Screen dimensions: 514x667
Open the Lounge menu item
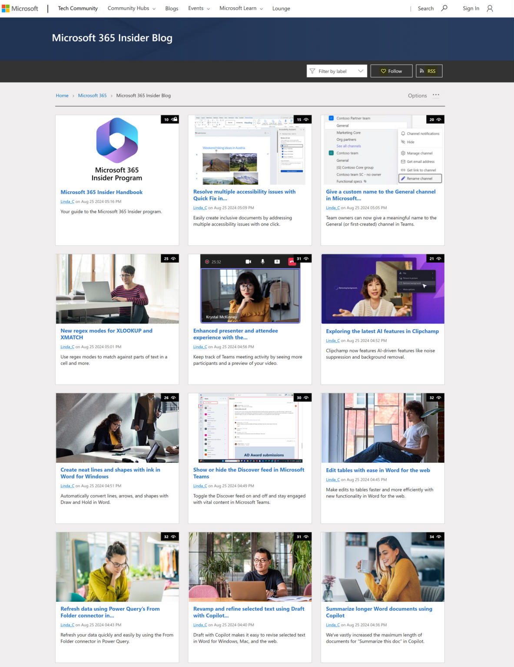click(281, 8)
